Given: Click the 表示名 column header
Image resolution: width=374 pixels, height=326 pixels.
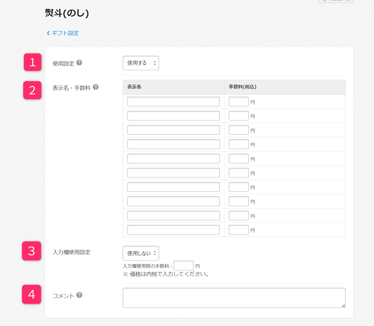Looking at the screenshot, I should 134,87.
